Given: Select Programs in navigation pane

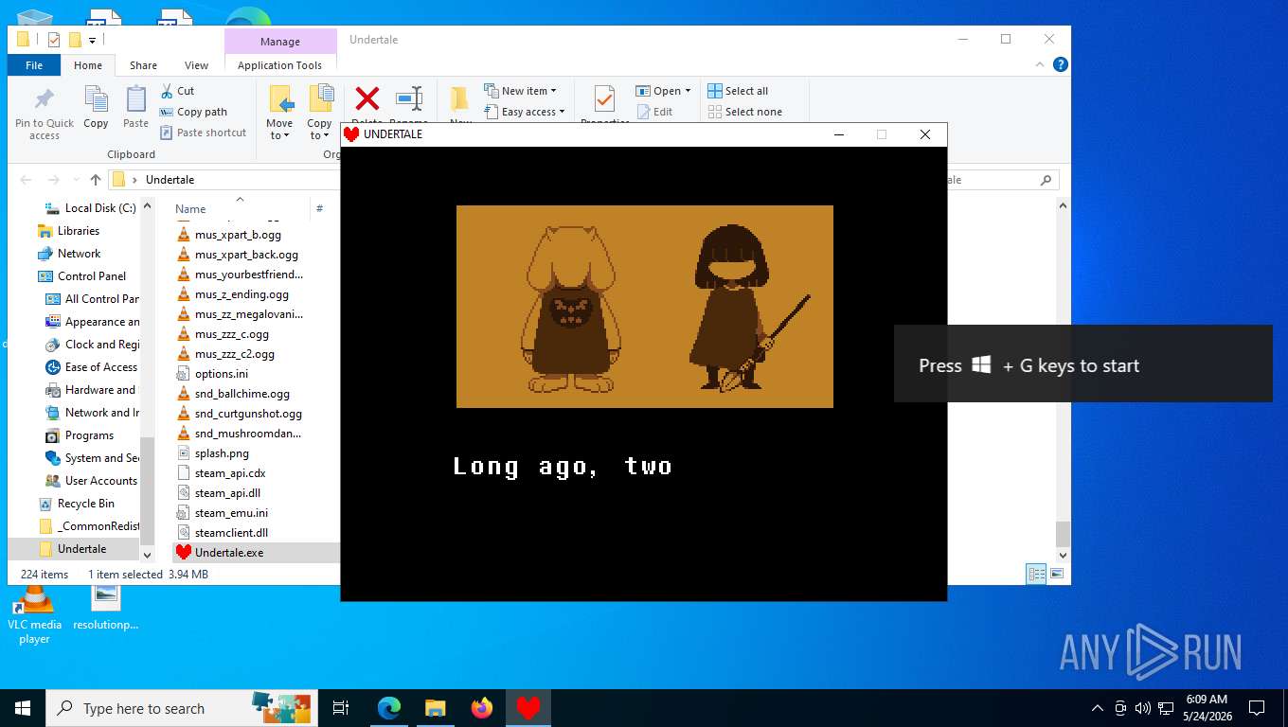Looking at the screenshot, I should pyautogui.click(x=80, y=435).
